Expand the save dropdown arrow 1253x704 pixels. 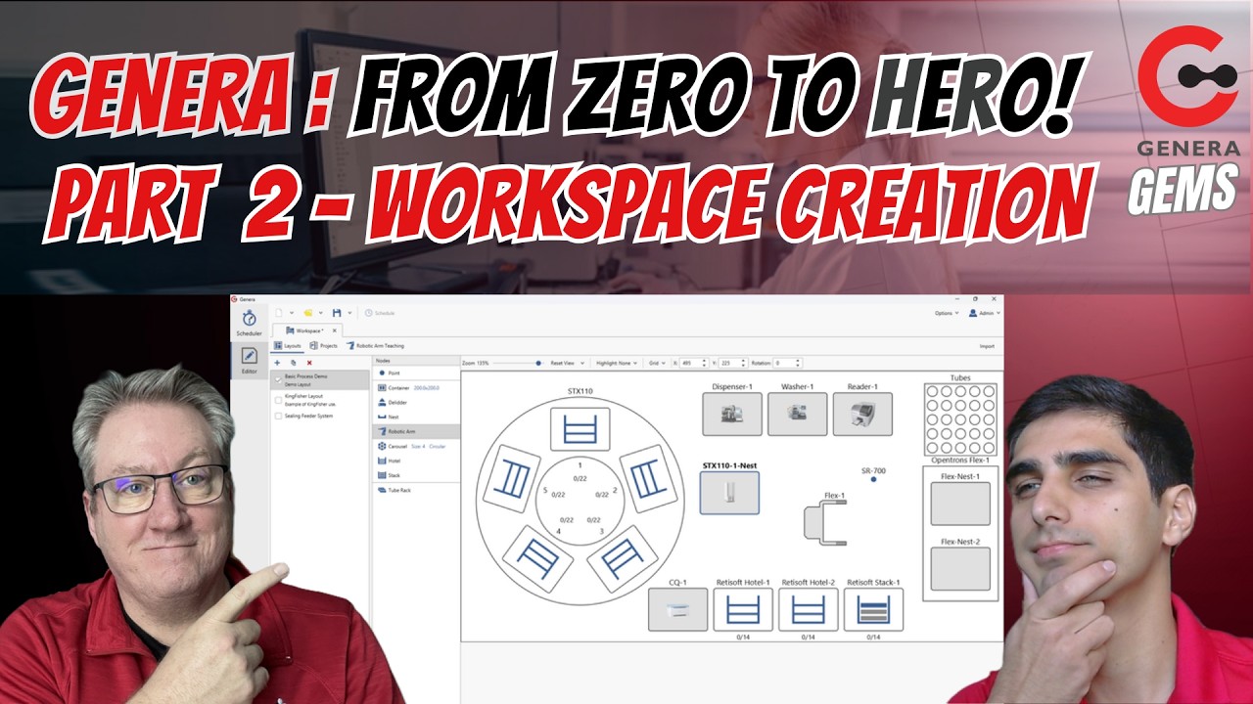pos(349,313)
